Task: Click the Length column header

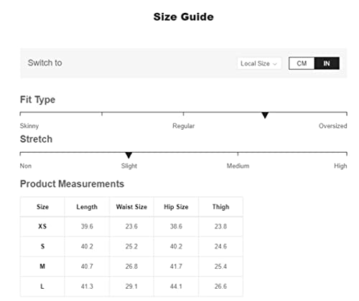Action: coord(87,207)
